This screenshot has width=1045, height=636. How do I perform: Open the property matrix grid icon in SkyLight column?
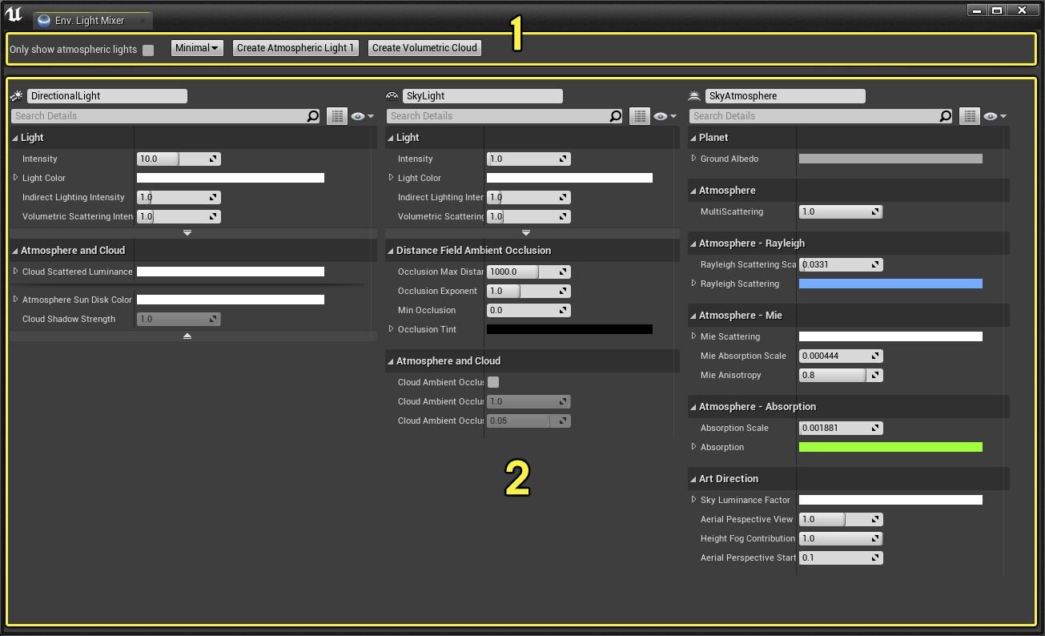coord(639,115)
